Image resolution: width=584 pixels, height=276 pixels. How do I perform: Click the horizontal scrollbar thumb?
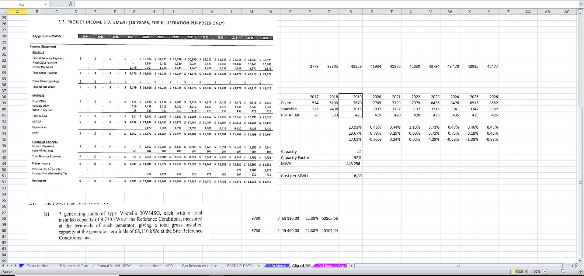(458, 266)
